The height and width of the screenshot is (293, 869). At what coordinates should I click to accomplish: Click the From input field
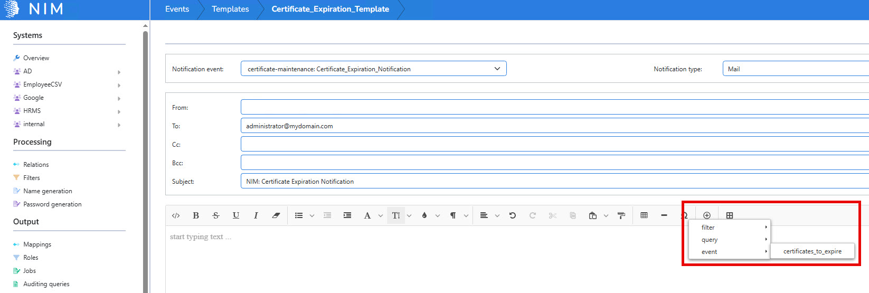point(555,107)
